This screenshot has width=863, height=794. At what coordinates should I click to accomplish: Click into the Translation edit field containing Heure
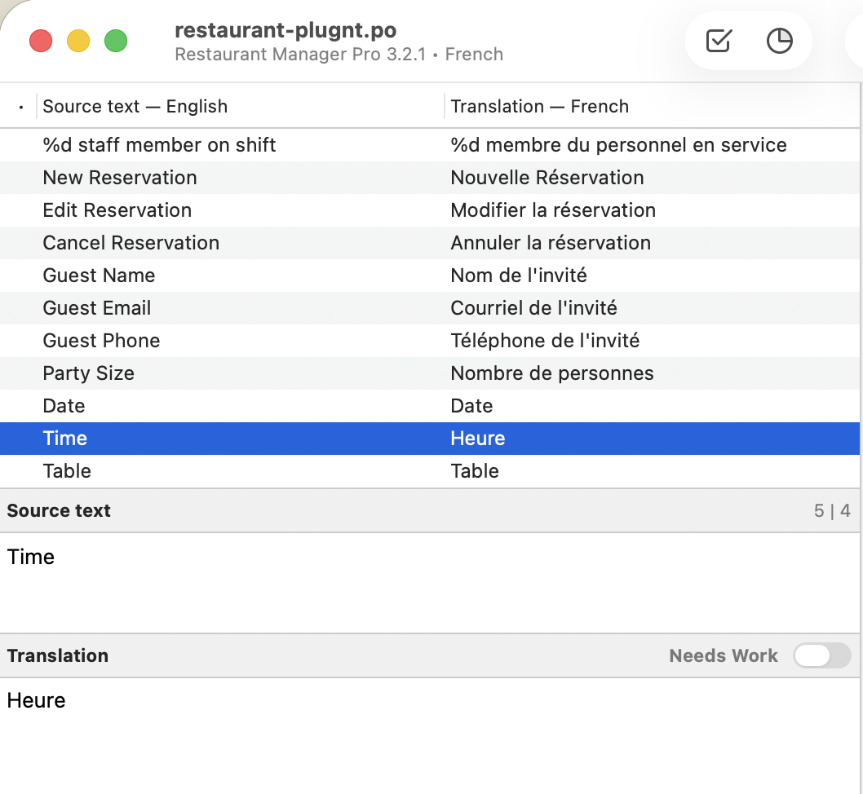429,736
